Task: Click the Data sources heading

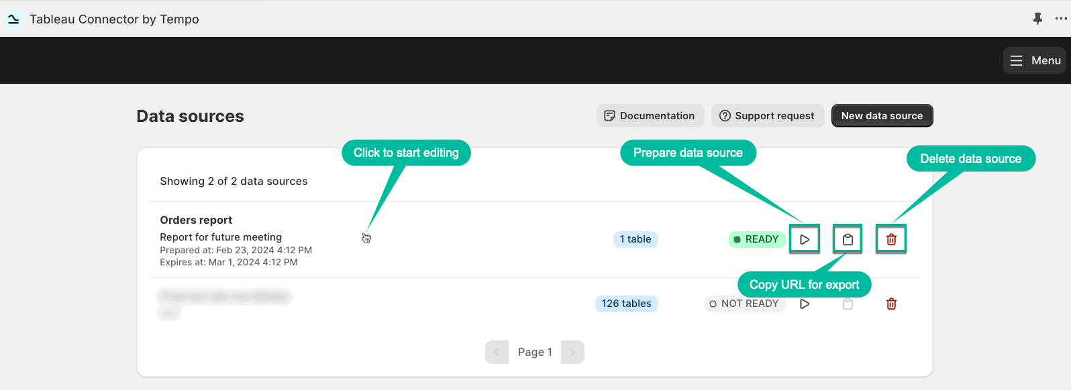Action: 190,116
